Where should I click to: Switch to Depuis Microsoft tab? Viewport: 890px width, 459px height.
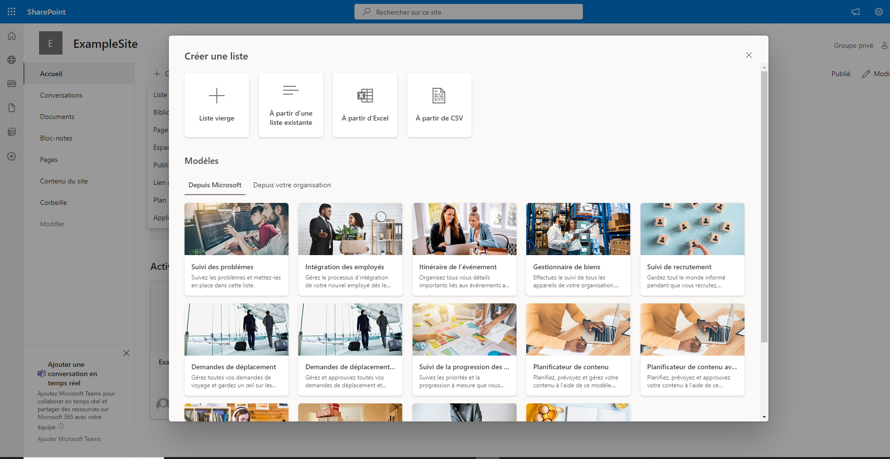(x=215, y=185)
